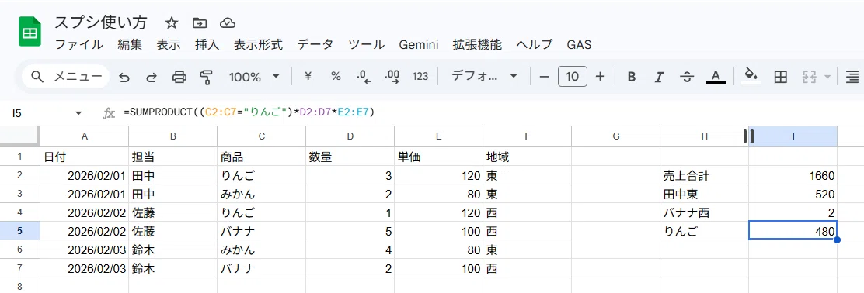This screenshot has width=864, height=293.
Task: Click the document title スプシ使い方
Action: pyautogui.click(x=101, y=22)
